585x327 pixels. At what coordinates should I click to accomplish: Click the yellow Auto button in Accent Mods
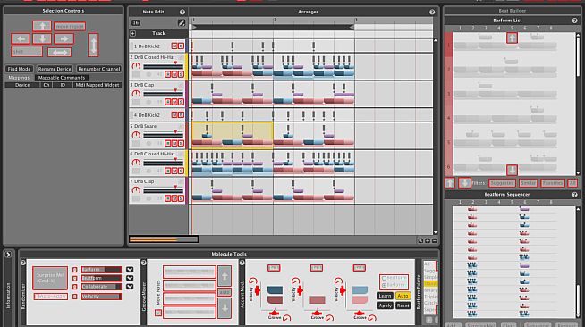click(403, 296)
